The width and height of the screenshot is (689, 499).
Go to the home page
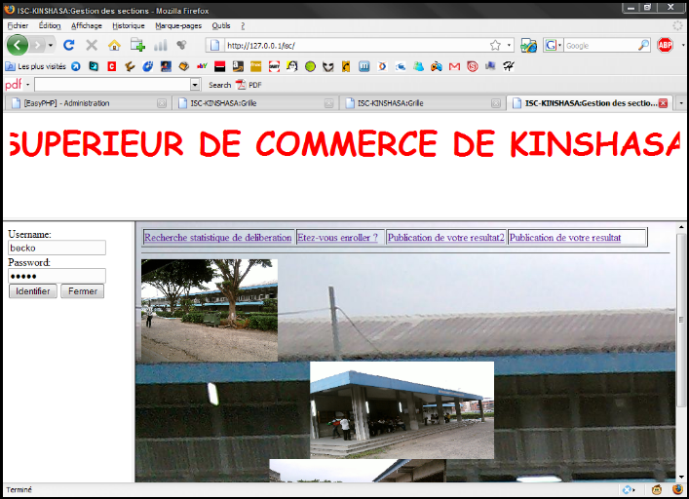[x=114, y=45]
